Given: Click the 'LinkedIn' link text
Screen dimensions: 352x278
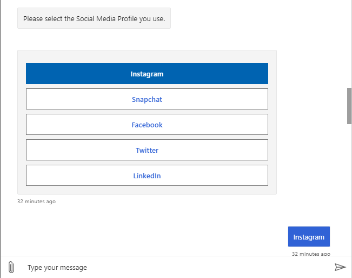Looking at the screenshot, I should pos(147,176).
